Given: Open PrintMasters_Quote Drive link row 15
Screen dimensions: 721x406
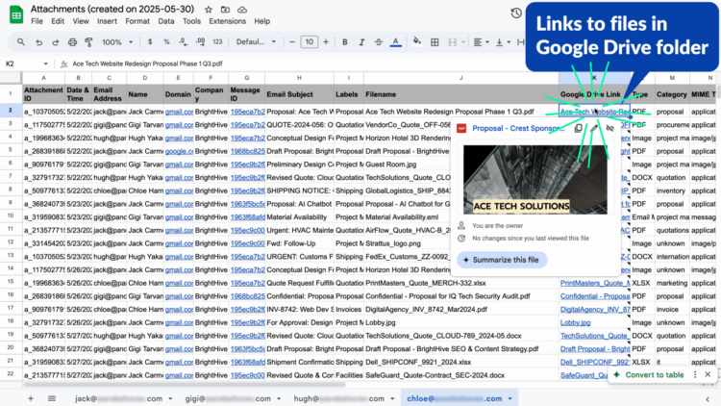Looking at the screenshot, I should click(x=595, y=283).
